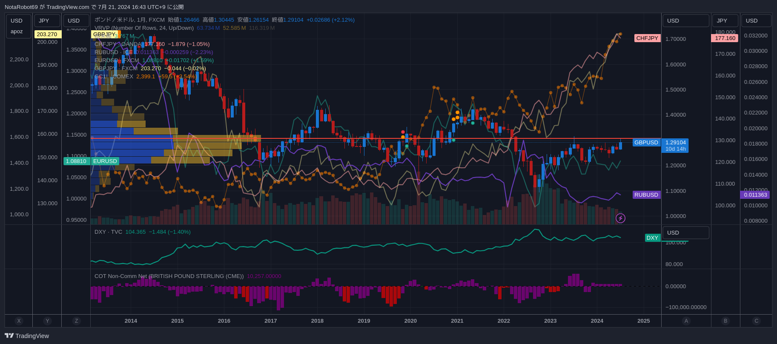Click the 1.35000 scale value
Image resolution: width=777 pixels, height=344 pixels.
pyautogui.click(x=77, y=50)
